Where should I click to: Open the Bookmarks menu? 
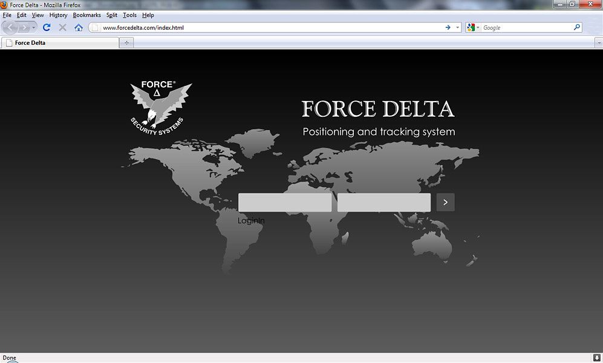pos(86,15)
